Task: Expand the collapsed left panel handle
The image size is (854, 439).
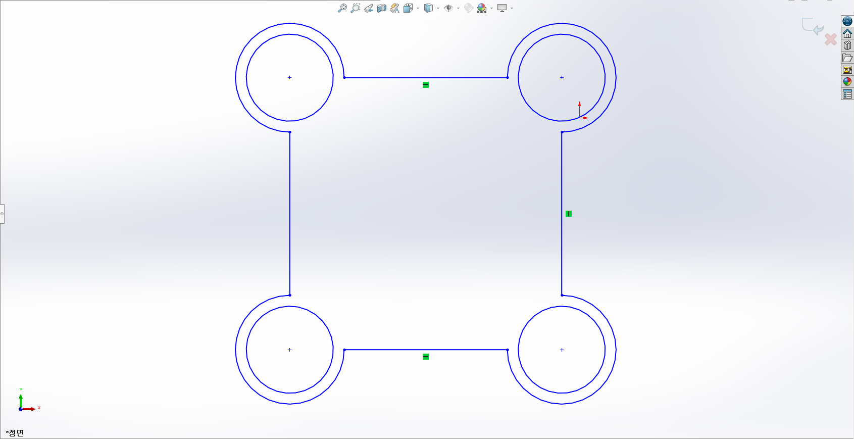Action: [2, 214]
